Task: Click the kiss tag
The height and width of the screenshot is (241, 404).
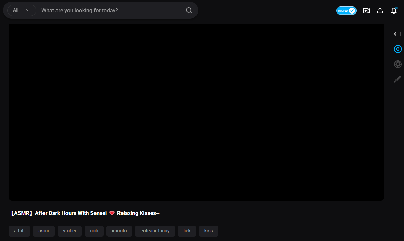Action: (209, 231)
